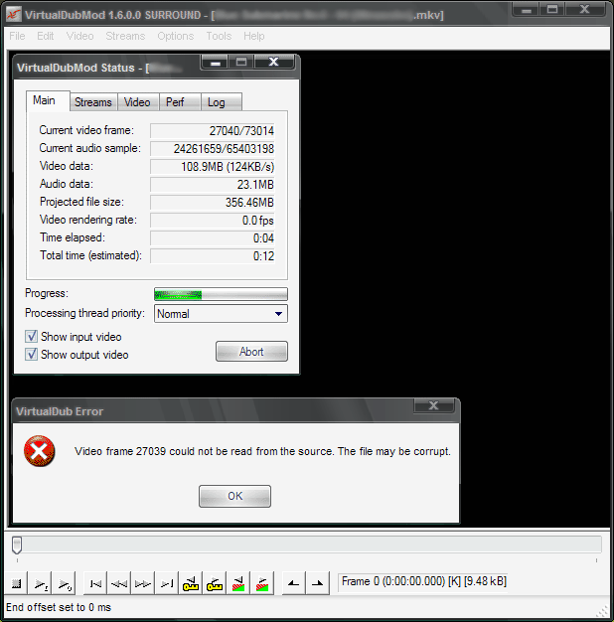614x622 pixels.
Task: Go to the previous keyframe, left-pointing yellow key icon
Action: [x=191, y=583]
